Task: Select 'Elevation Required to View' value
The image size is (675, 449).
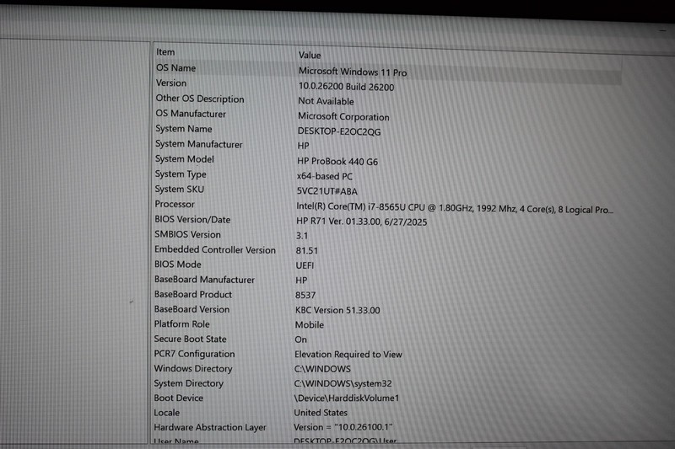Action: (x=348, y=354)
